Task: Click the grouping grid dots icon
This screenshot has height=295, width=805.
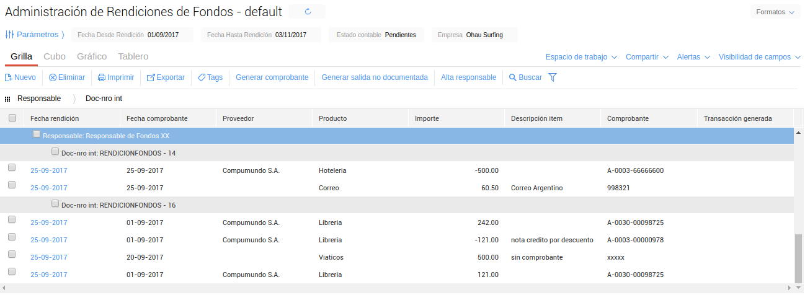Action: 7,99
